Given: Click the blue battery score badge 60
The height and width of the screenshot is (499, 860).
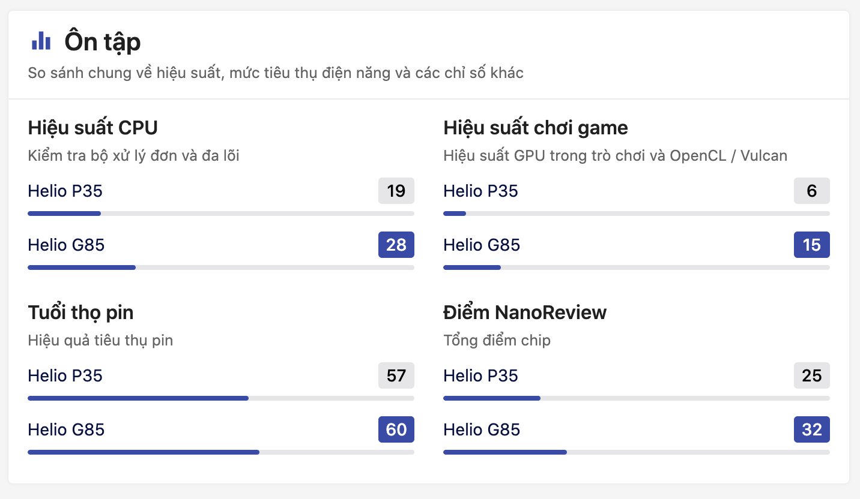Looking at the screenshot, I should click(396, 430).
